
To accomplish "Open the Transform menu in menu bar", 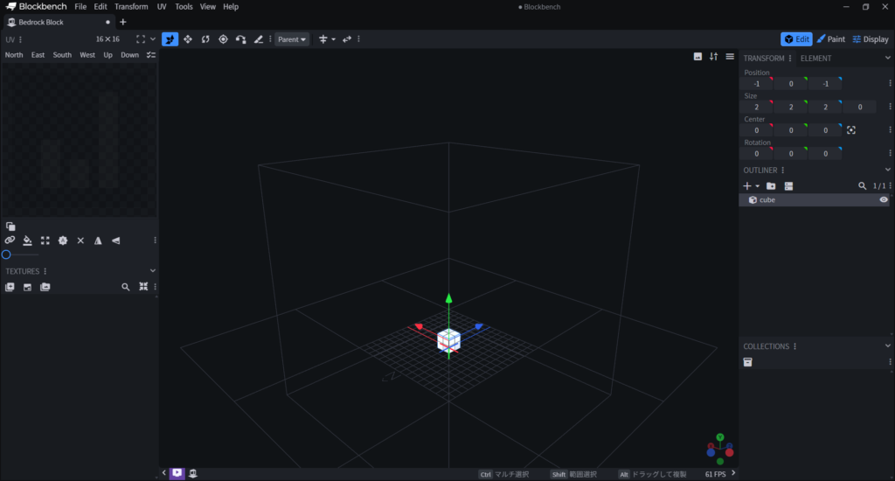I will click(x=131, y=7).
